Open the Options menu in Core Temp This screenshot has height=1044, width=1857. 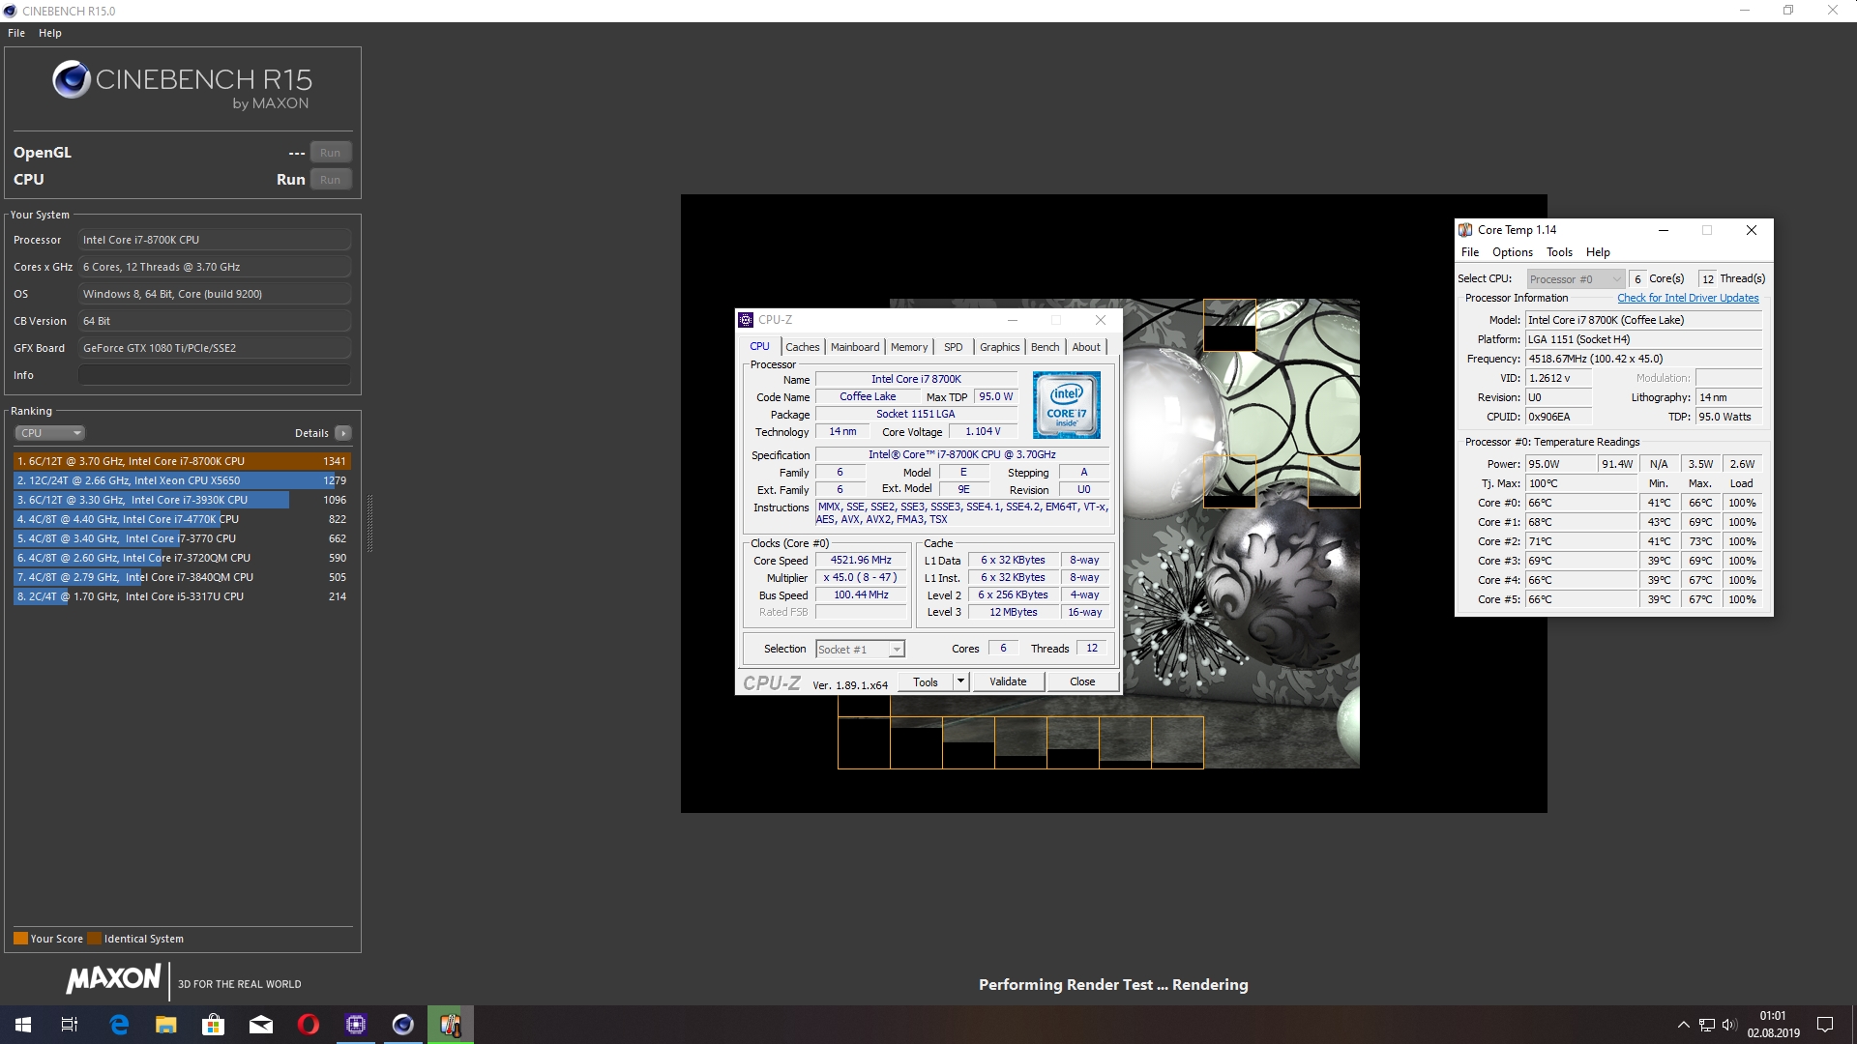point(1513,252)
